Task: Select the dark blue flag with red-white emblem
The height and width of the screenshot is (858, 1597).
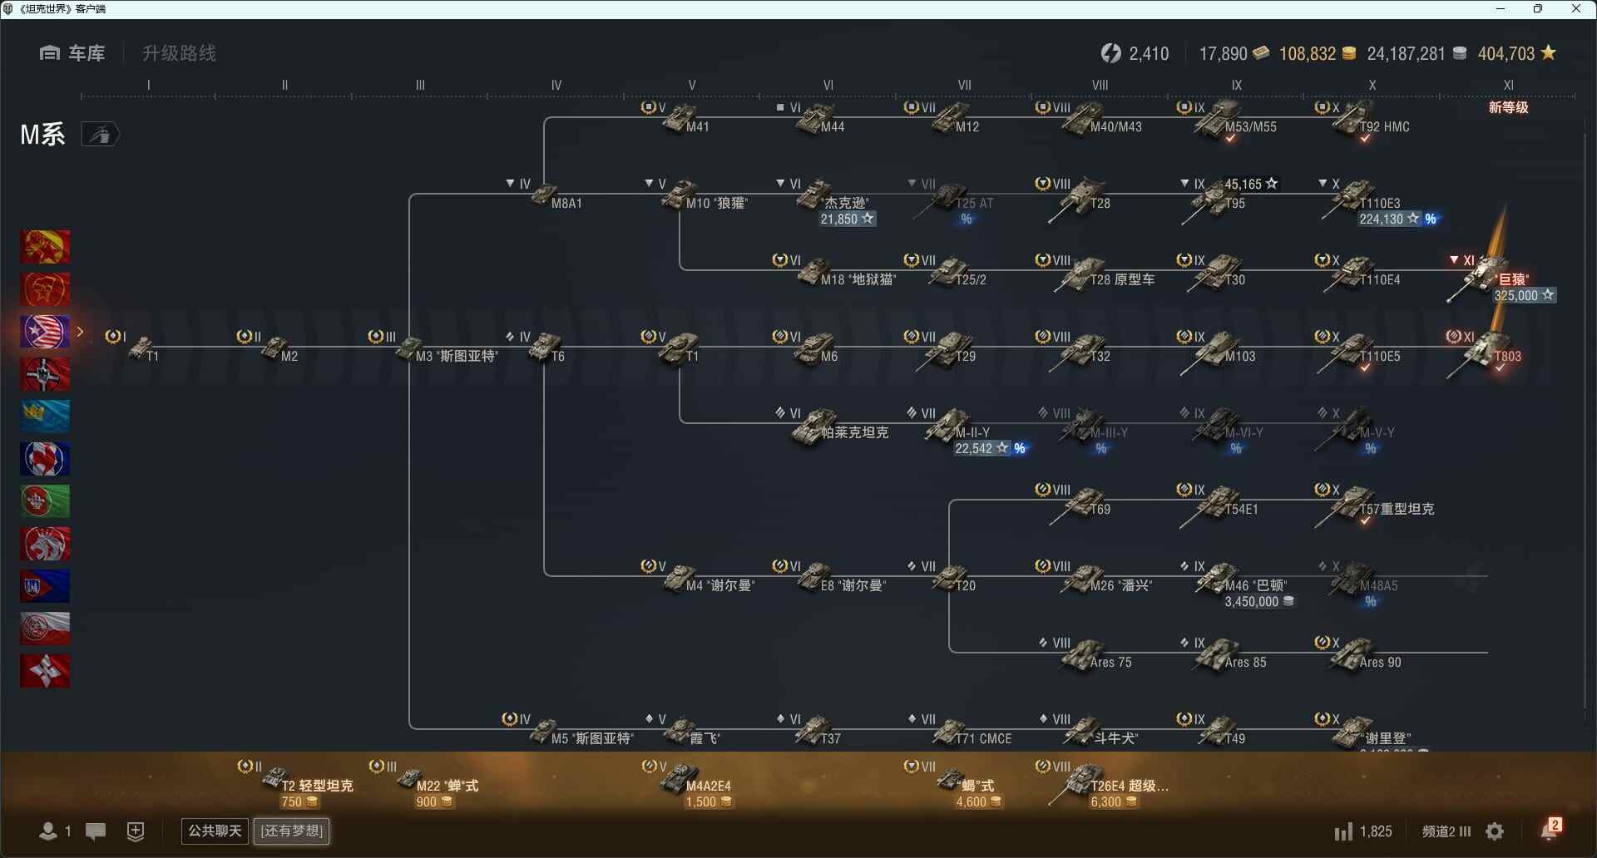Action: pyautogui.click(x=45, y=459)
